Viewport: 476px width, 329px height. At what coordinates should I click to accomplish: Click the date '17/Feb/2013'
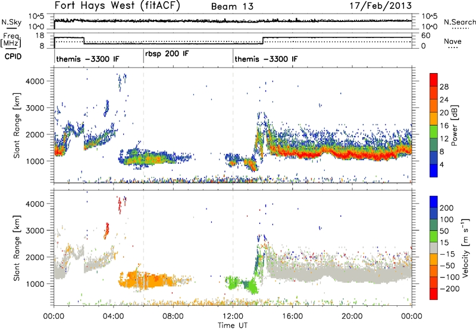point(381,6)
